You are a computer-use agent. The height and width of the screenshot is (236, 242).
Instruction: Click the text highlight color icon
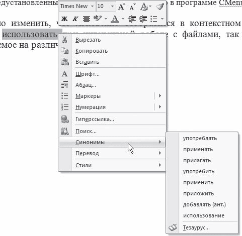coord(98,18)
